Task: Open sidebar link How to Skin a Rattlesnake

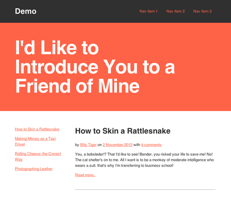Action: pyautogui.click(x=37, y=129)
